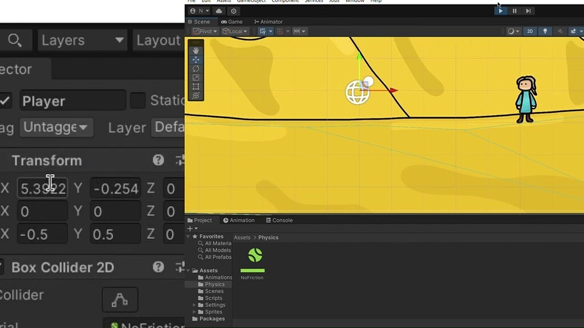Click the Edit Collider button
Image resolution: width=584 pixels, height=328 pixels.
[120, 300]
